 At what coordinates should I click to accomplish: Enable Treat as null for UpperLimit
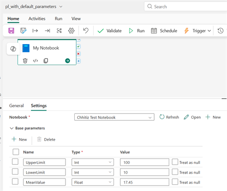(175, 162)
